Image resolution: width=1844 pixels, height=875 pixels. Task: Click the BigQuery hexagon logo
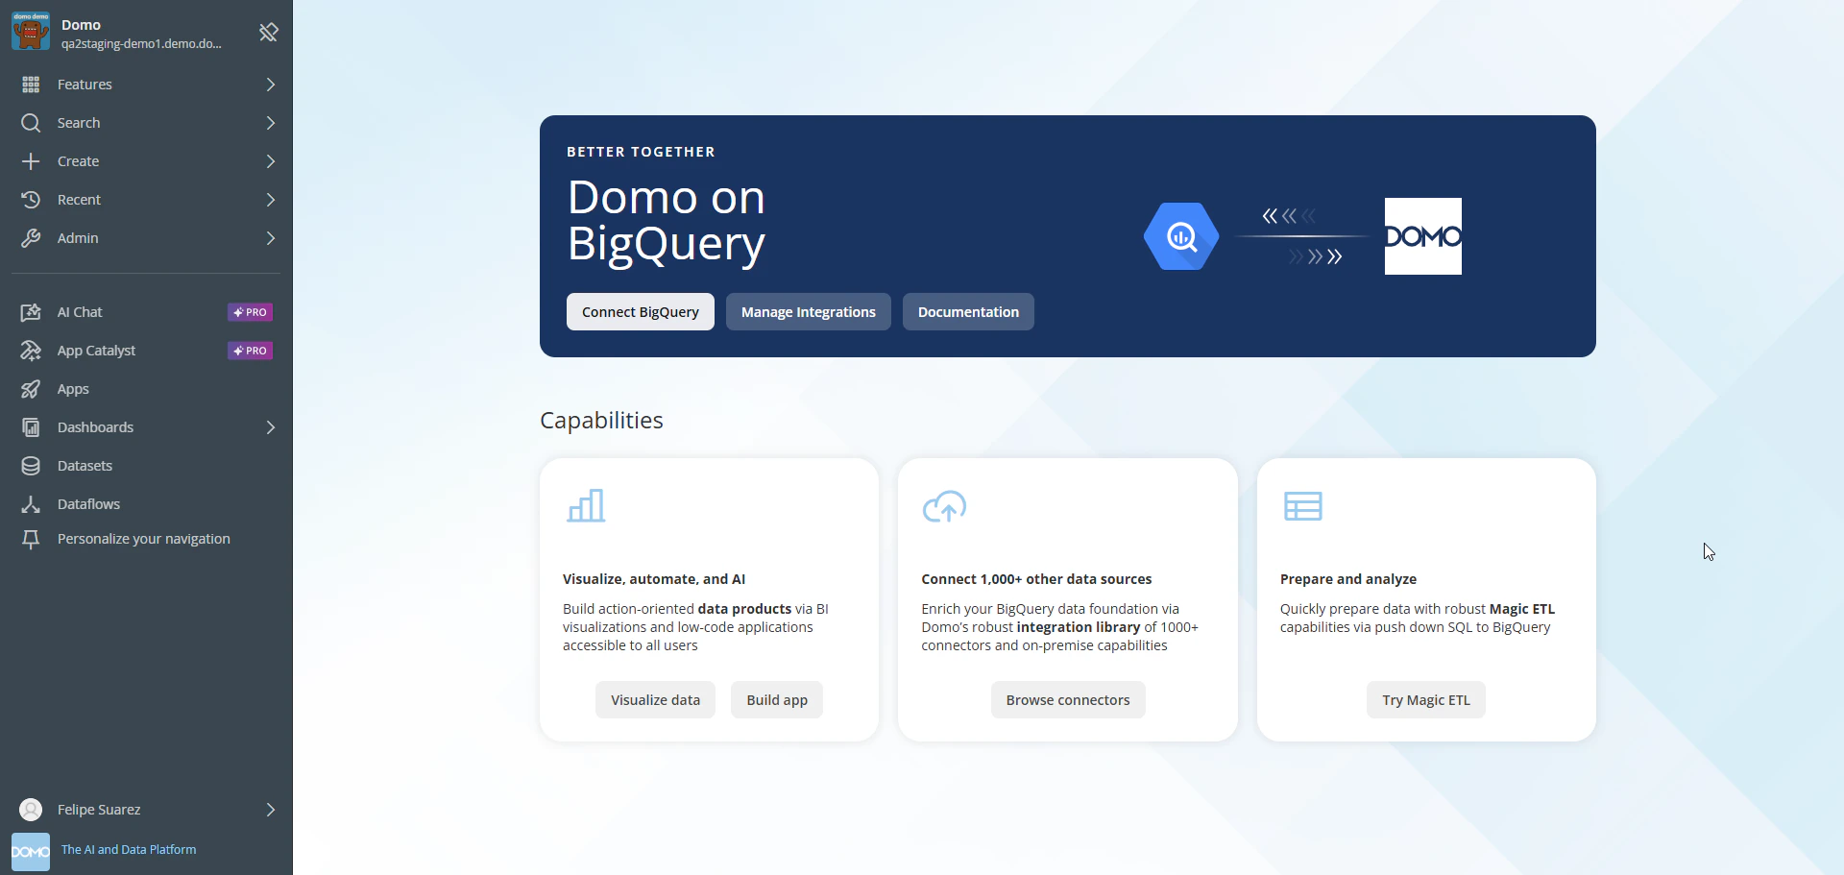click(1181, 236)
